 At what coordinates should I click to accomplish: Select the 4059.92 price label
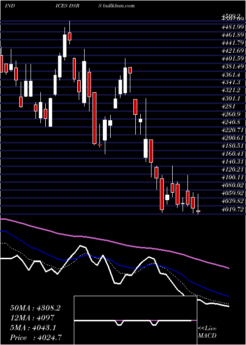click(233, 193)
